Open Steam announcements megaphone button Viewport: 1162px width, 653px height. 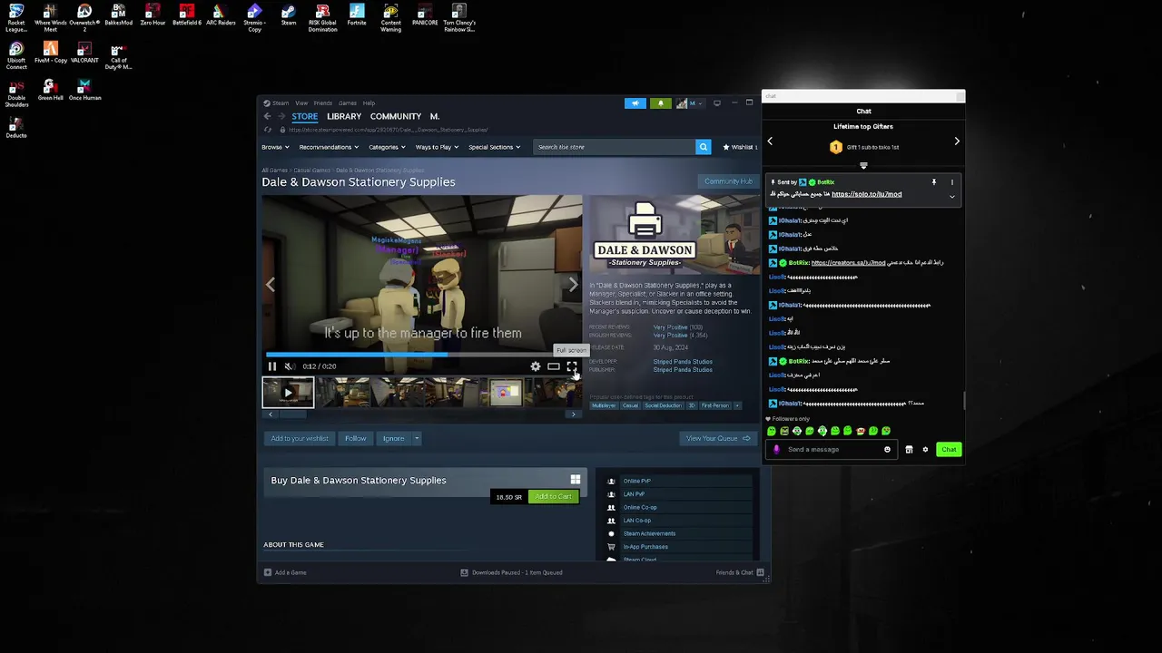[x=635, y=103]
